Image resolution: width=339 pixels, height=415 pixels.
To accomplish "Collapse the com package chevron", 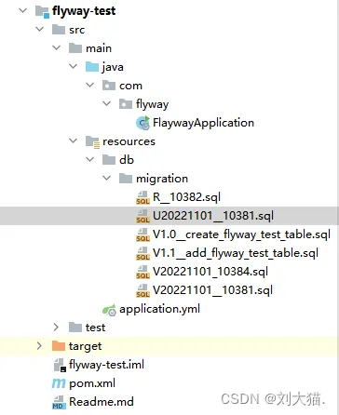I will pyautogui.click(x=90, y=85).
